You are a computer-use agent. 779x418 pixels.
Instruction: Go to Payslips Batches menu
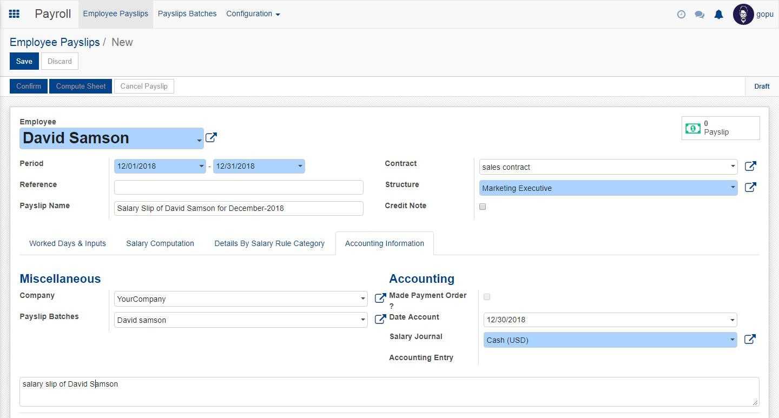[187, 14]
